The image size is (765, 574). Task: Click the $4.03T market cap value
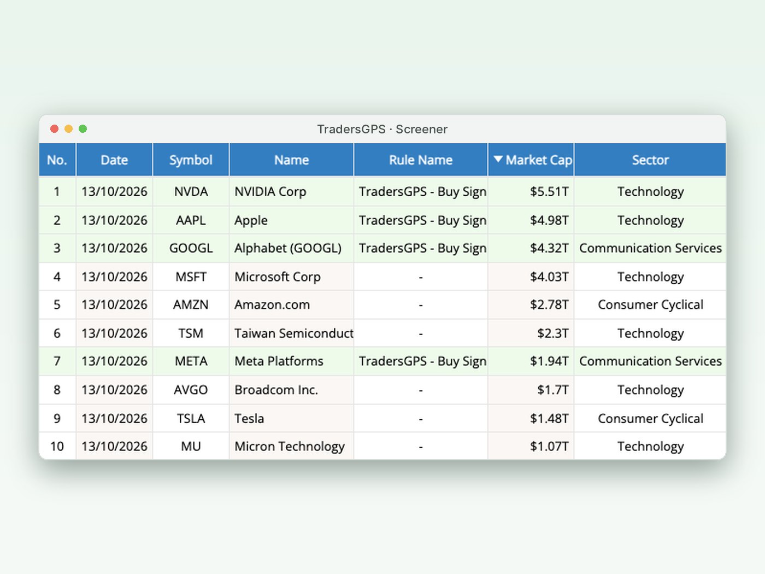[x=549, y=277]
